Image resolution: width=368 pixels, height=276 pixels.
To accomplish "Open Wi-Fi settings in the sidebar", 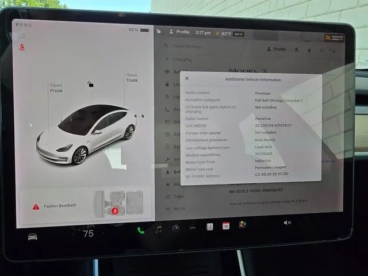I will (175, 209).
